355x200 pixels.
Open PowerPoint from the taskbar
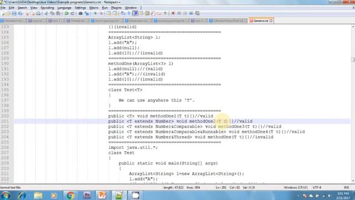point(102,195)
